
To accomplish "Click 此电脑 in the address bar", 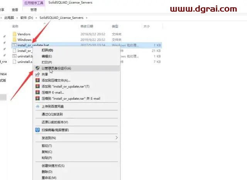I will (x=9, y=18).
